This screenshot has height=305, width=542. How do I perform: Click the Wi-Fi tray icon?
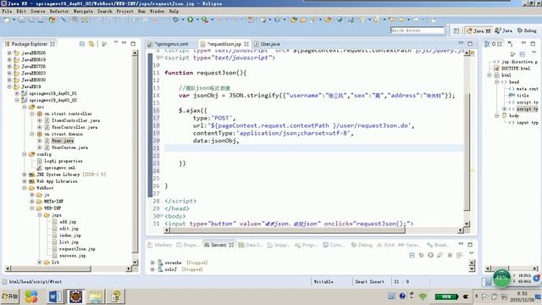click(x=423, y=297)
